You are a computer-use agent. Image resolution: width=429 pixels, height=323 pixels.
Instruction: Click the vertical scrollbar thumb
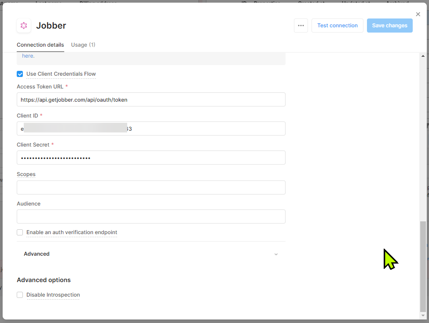click(x=423, y=266)
